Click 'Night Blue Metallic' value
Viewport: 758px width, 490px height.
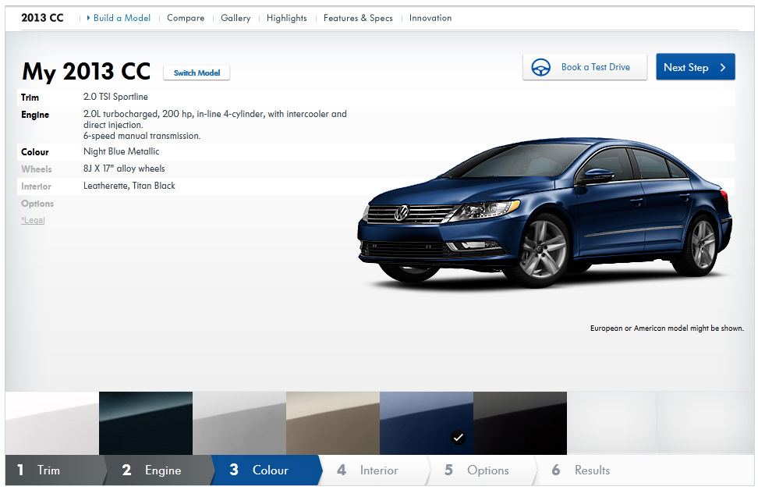pyautogui.click(x=122, y=151)
